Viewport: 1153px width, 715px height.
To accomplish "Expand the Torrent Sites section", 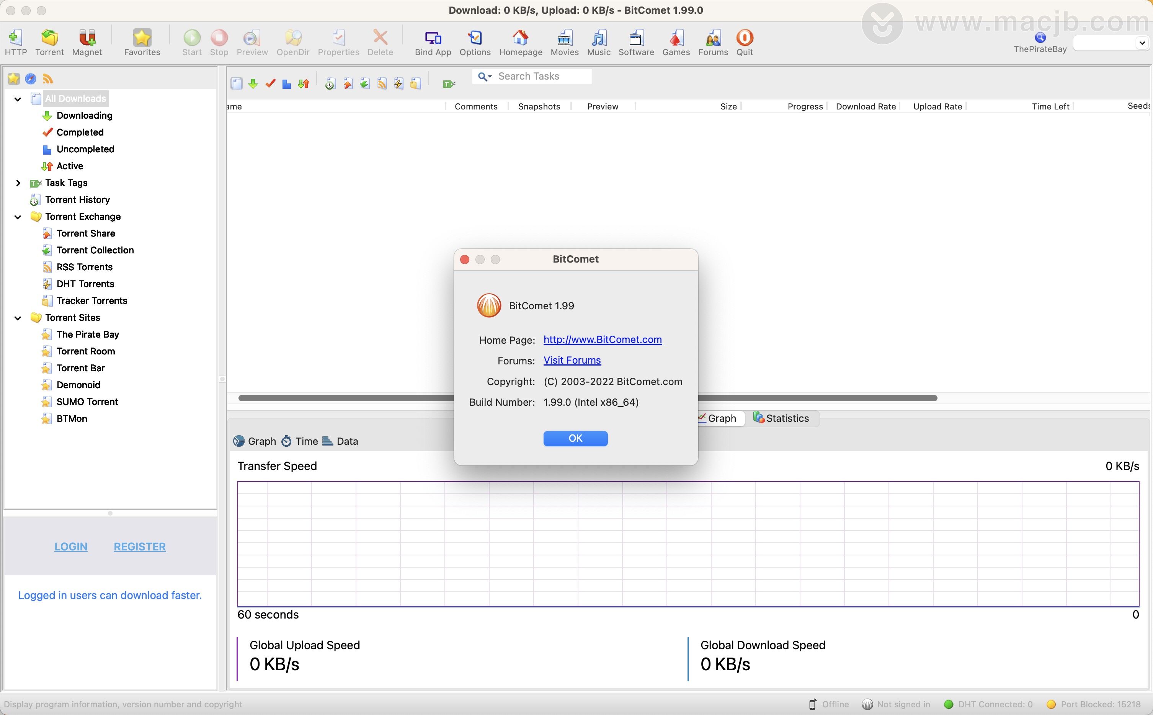I will [18, 317].
